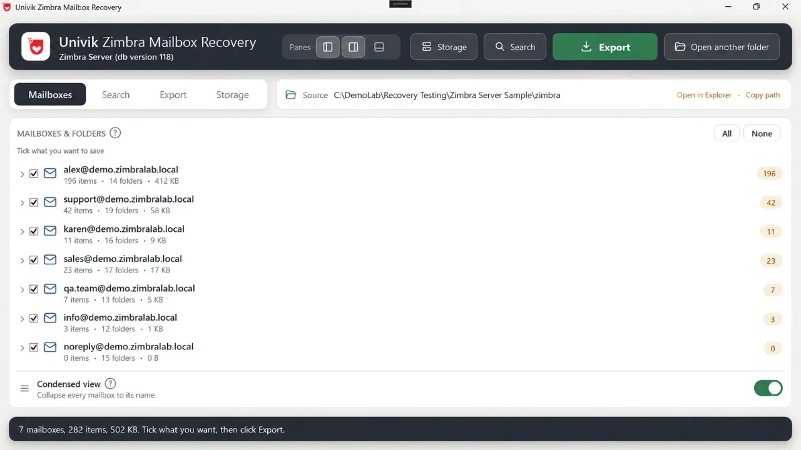Viewport: 801px width, 450px height.
Task: Click the green folder icon beside Source
Action: (x=290, y=95)
